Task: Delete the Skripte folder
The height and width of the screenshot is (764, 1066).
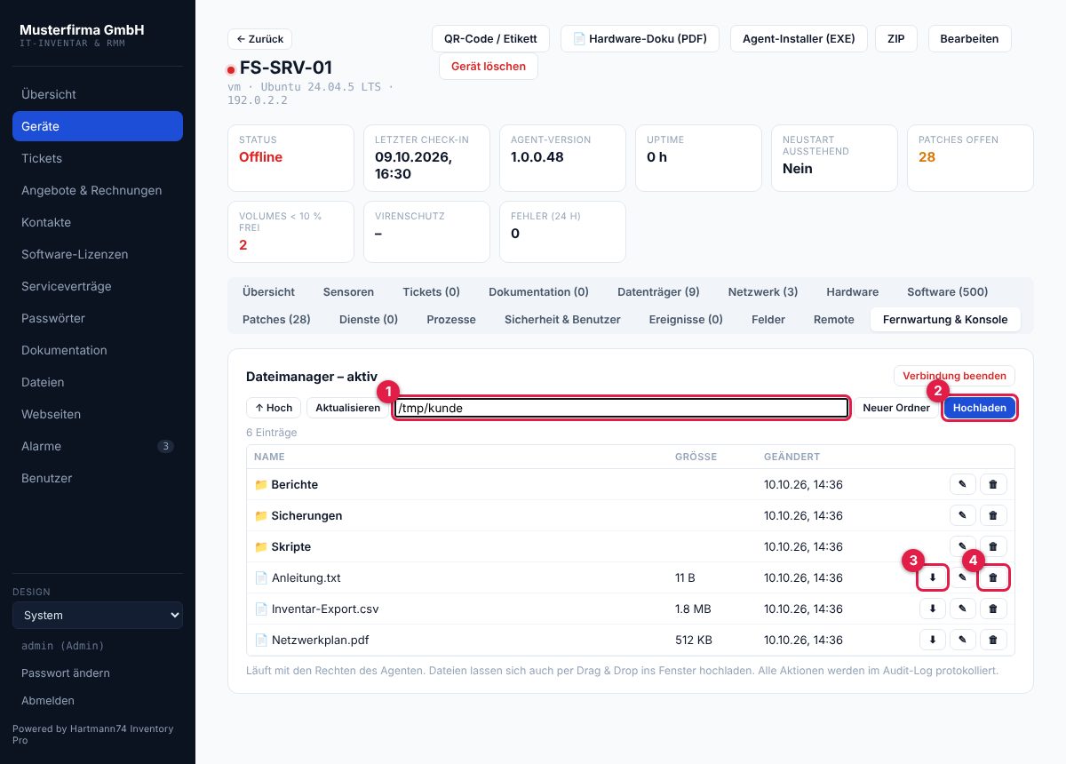Action: click(993, 546)
